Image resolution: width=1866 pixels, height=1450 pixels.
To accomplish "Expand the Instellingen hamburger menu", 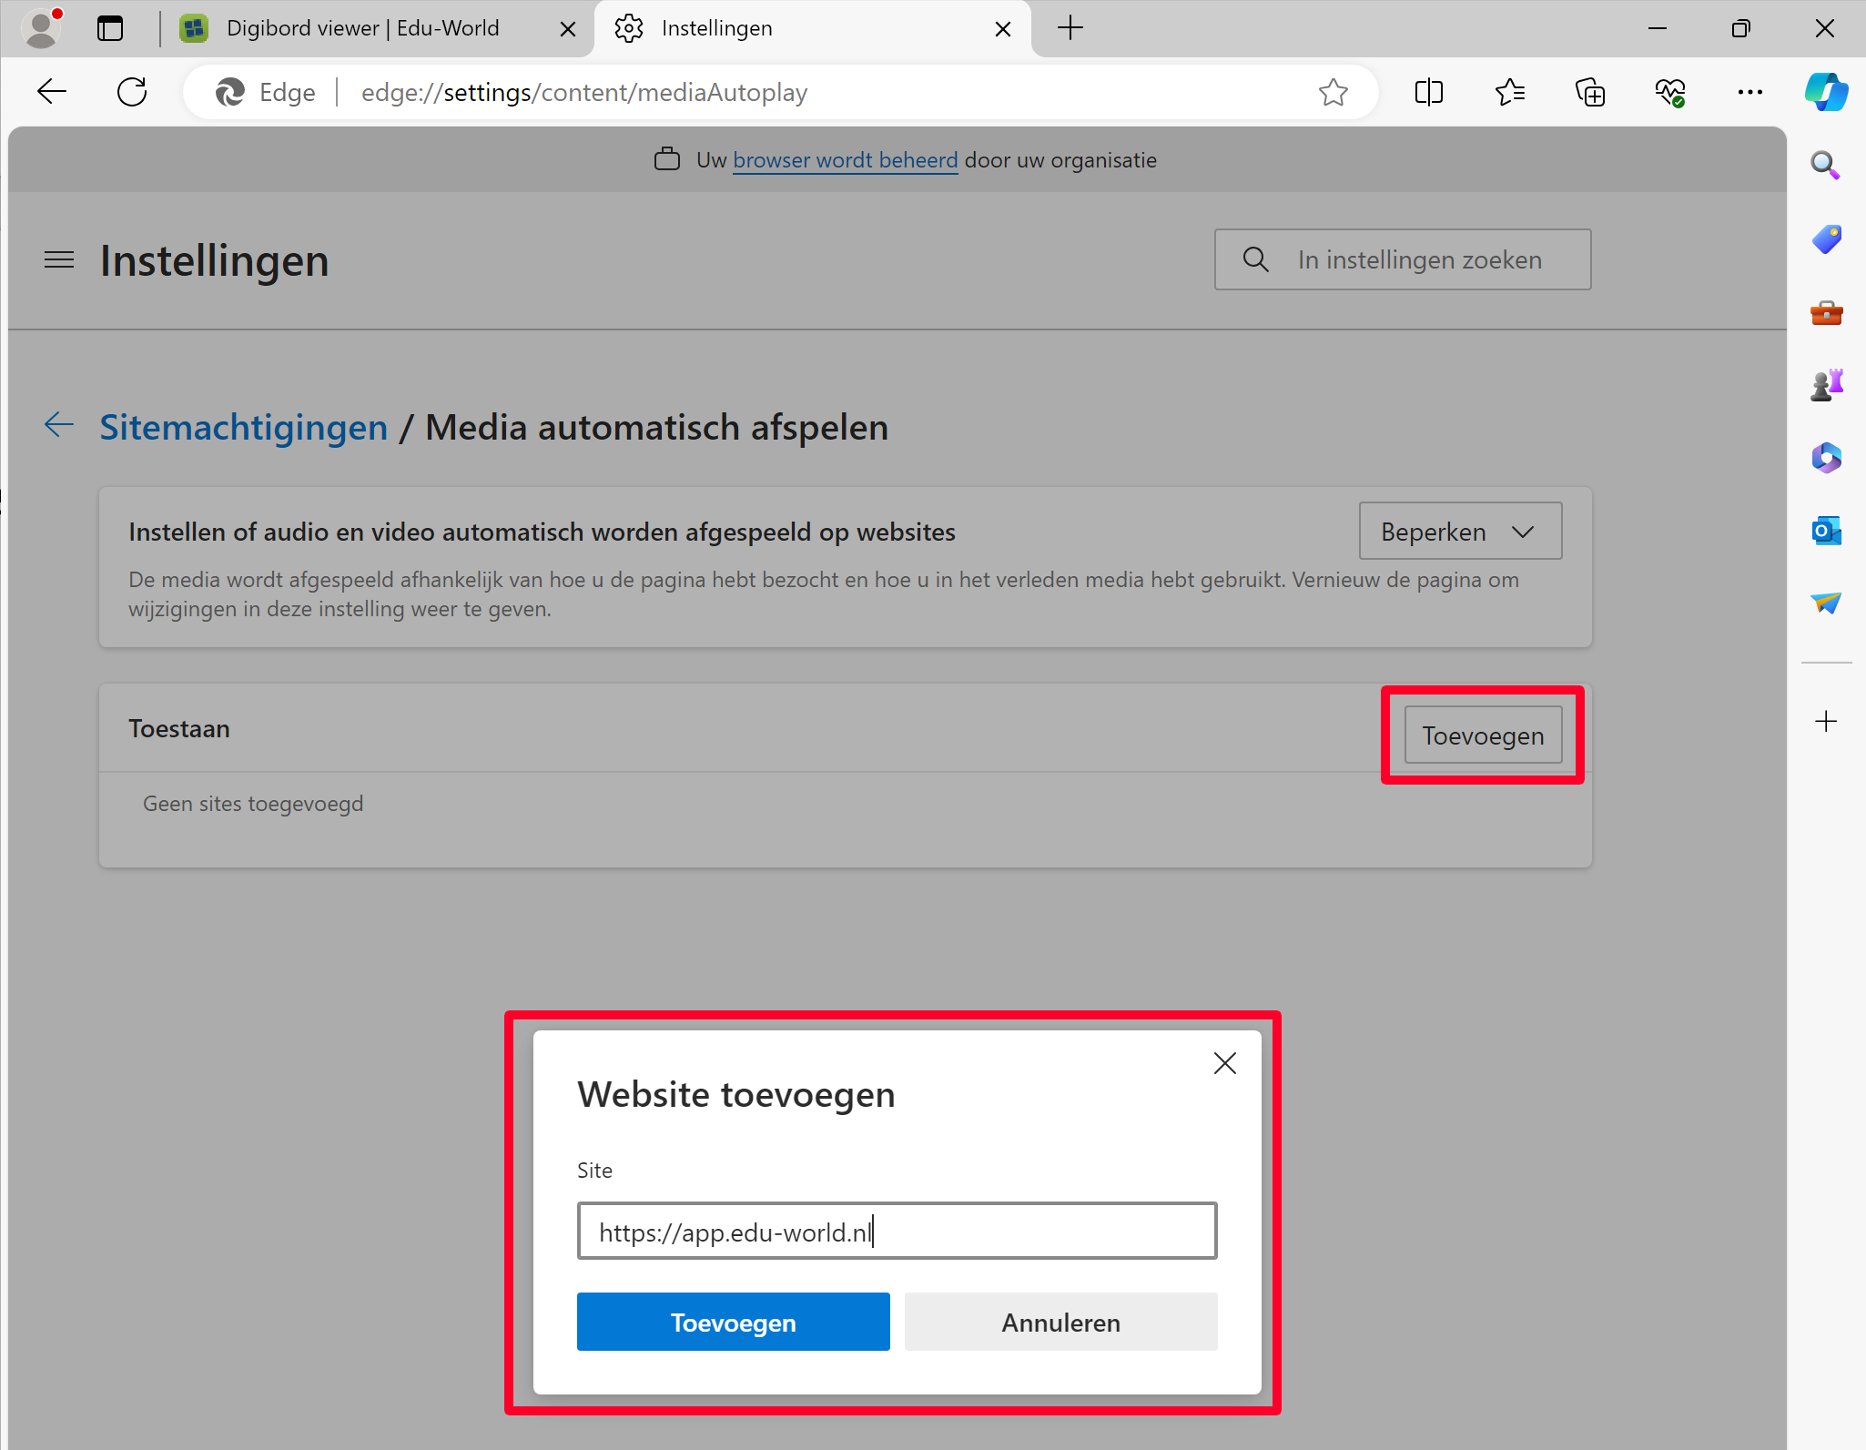I will [59, 260].
